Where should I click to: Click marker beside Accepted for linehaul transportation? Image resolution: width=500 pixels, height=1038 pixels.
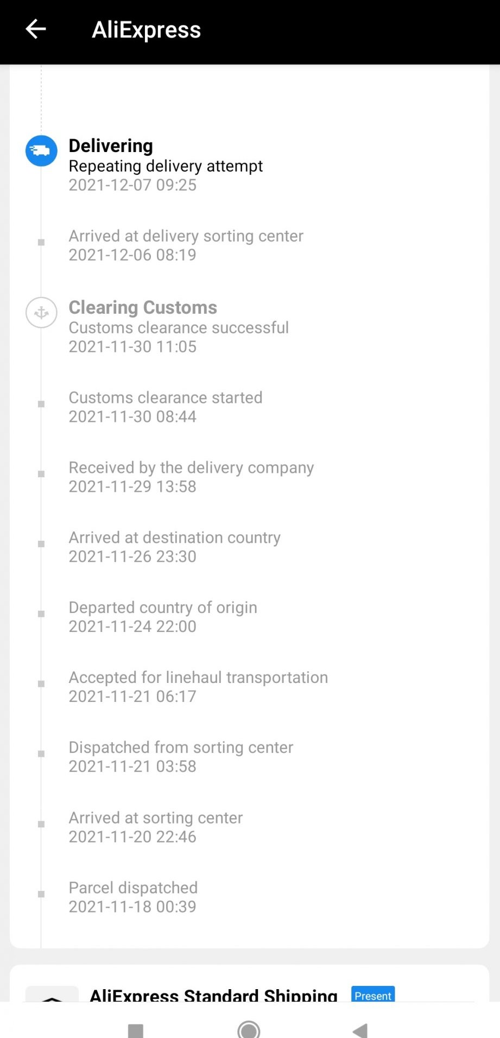coord(41,684)
